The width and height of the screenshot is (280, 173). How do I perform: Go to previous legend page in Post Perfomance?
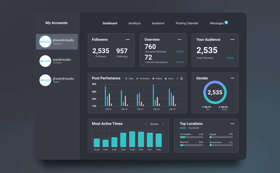tap(177, 78)
